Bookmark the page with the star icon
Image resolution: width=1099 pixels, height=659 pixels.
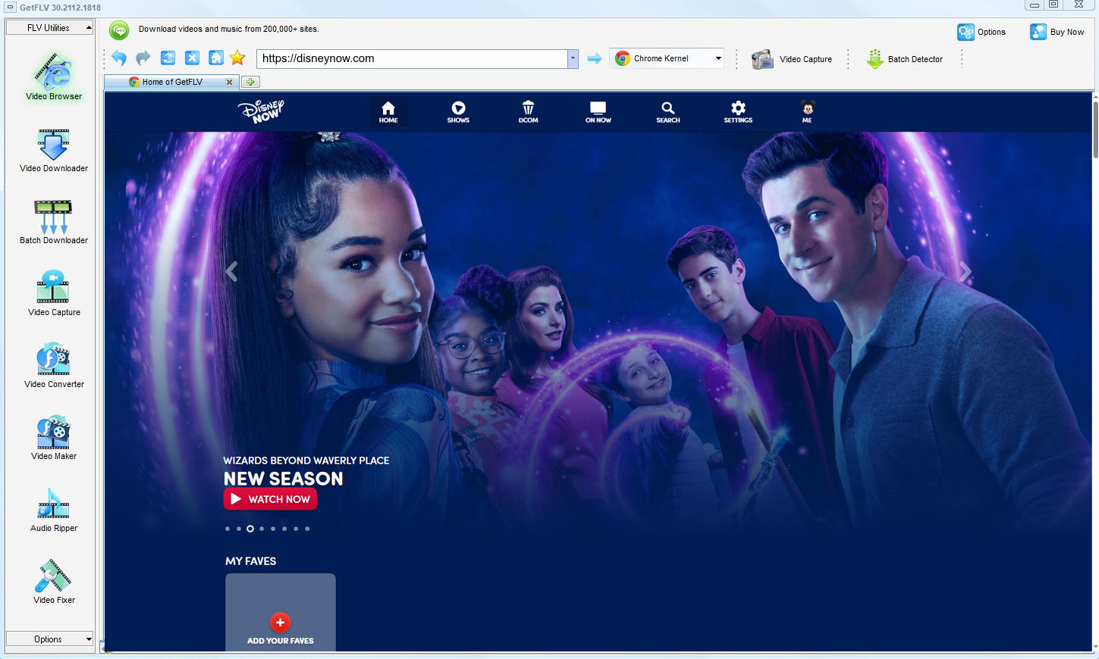[237, 58]
